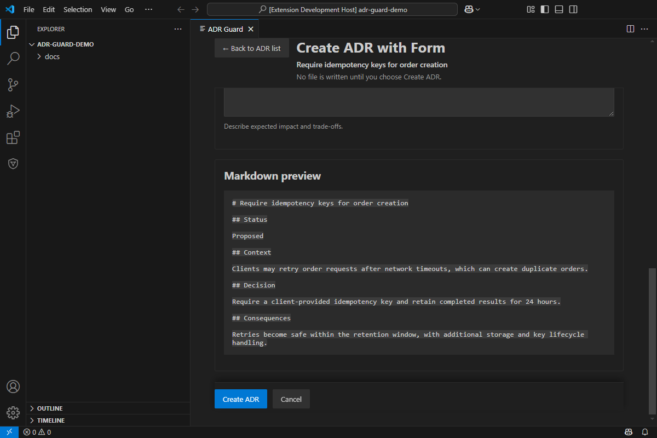The width and height of the screenshot is (657, 438).
Task: Open the View menu
Action: point(108,9)
